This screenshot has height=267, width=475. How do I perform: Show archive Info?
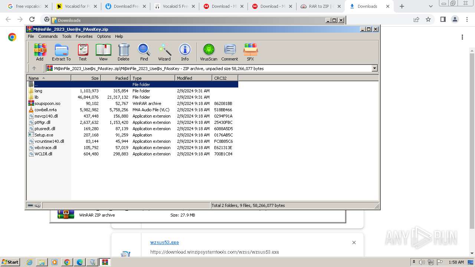click(185, 52)
